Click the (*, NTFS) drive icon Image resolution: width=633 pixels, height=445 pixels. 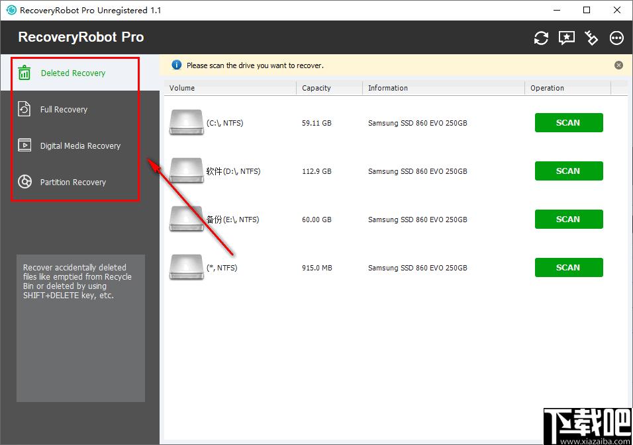186,267
